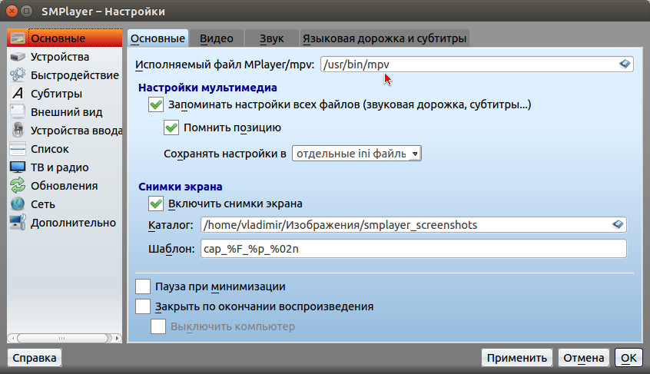Select Устройства in the sidebar list

[x=65, y=57]
